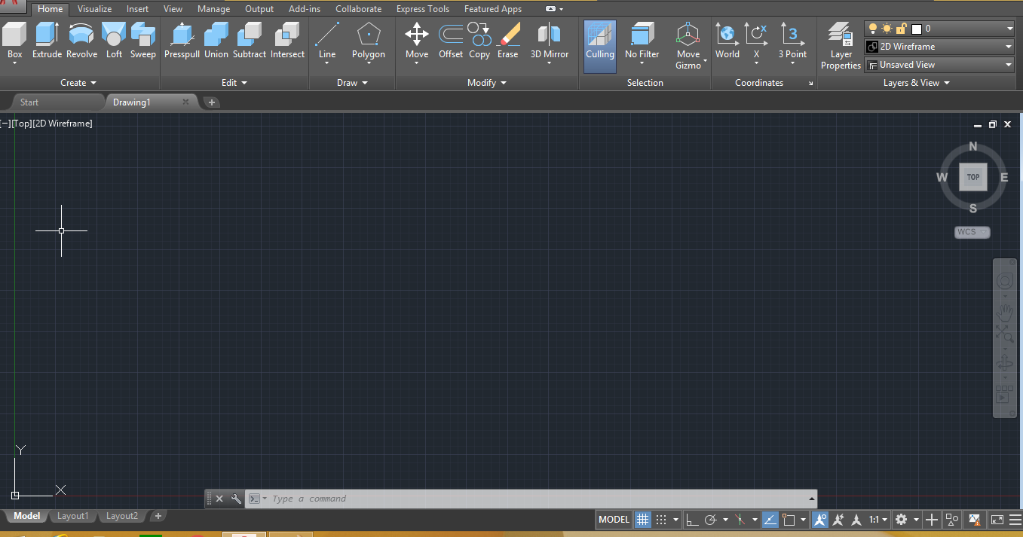Click the customize wrench in command line

(236, 499)
